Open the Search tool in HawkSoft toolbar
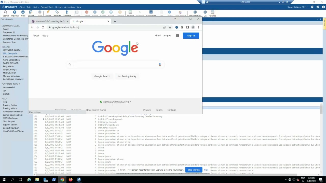This screenshot has width=326, height=183. coord(6,13)
